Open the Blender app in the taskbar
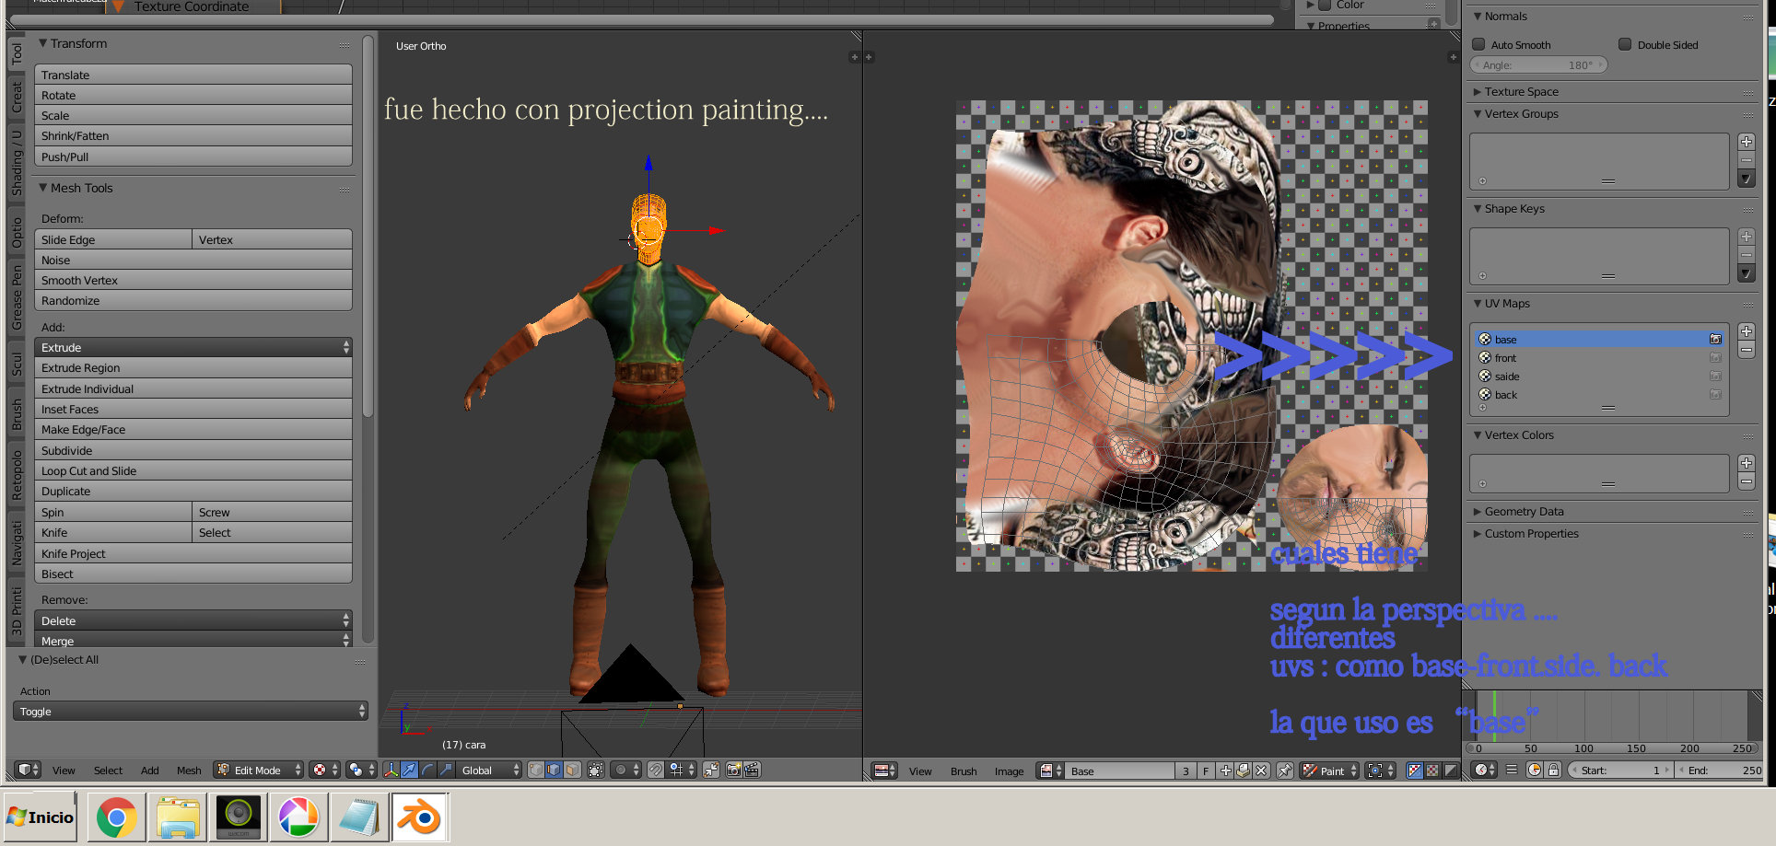1776x846 pixels. 420,817
